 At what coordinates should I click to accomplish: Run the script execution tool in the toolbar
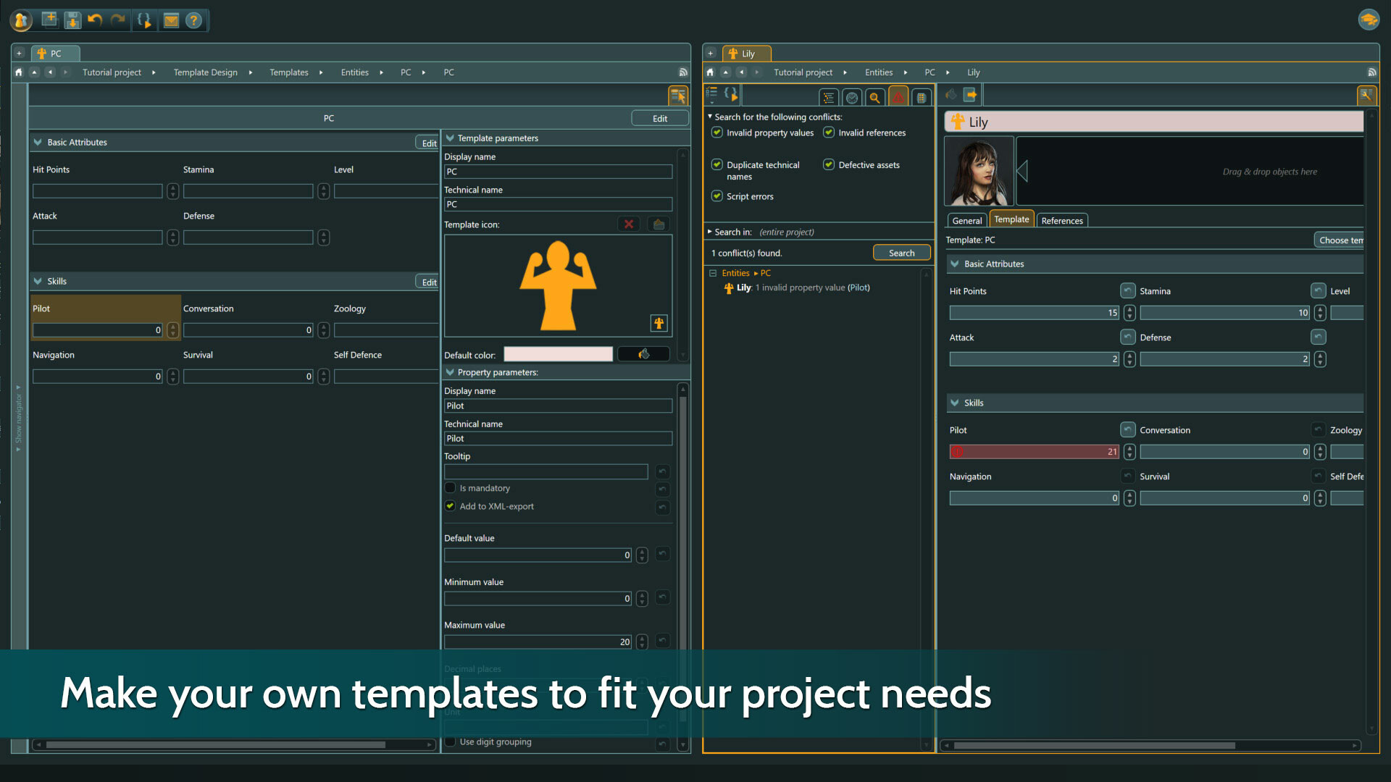click(144, 20)
